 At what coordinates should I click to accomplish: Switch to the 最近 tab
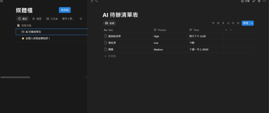click(23, 19)
